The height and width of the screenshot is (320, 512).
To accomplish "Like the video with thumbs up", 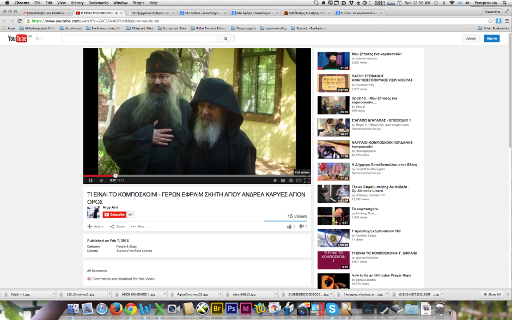I will click(289, 226).
